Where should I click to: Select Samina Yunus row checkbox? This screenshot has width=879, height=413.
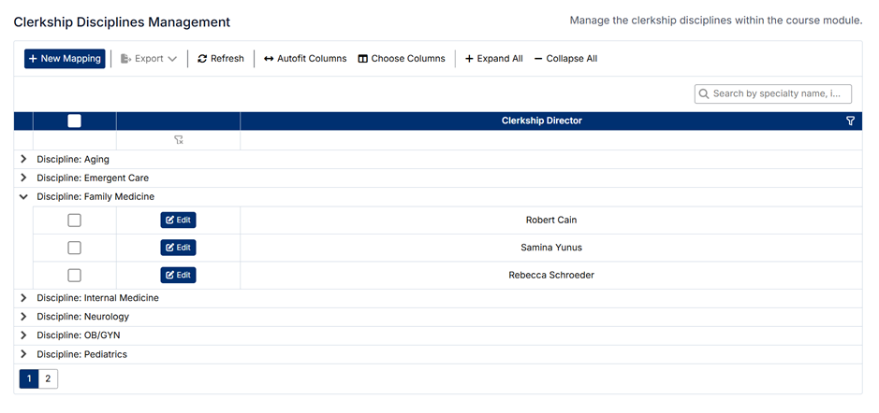click(75, 248)
